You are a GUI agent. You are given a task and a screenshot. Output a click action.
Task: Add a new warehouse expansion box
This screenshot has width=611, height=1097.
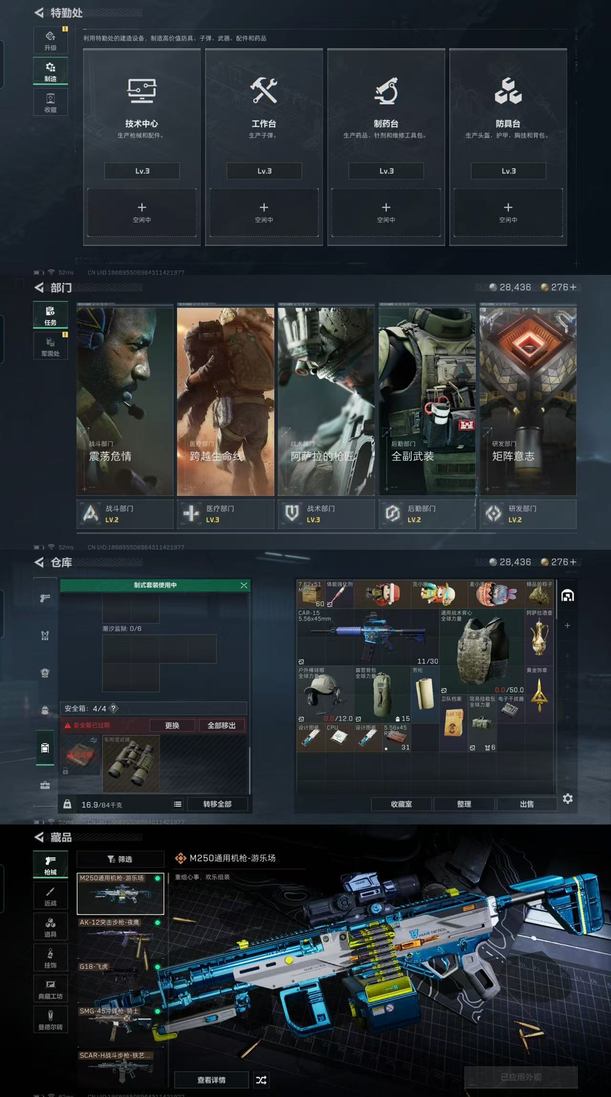568,625
